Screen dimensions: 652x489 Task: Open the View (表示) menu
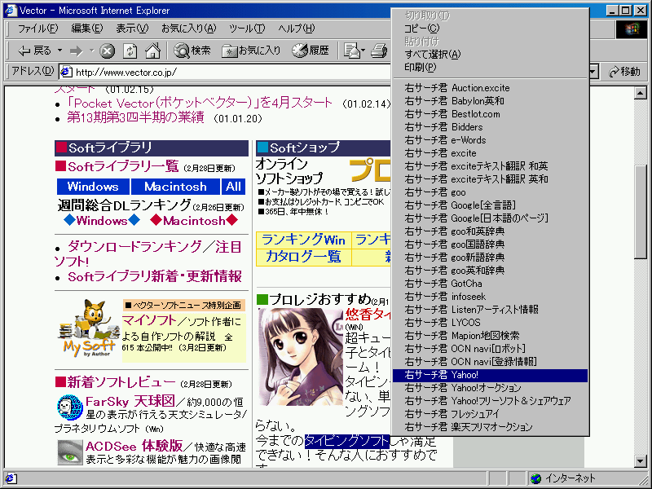tap(132, 29)
